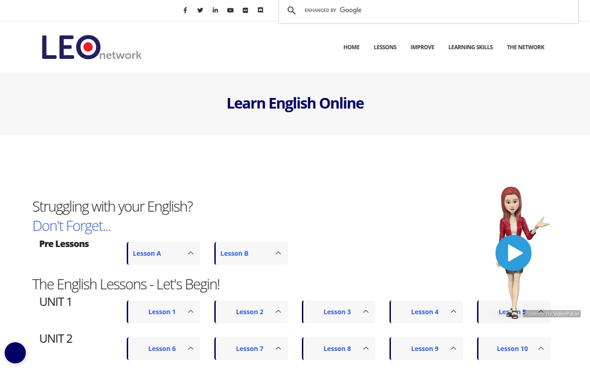Click the "Don't Forget..." blue text
The width and height of the screenshot is (590, 368).
click(x=71, y=226)
